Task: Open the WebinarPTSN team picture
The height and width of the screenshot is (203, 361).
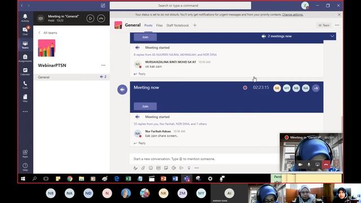Action: (46, 48)
